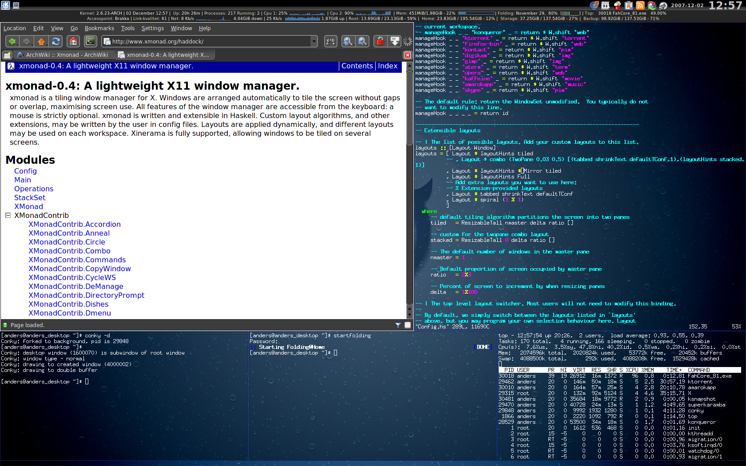Viewport: 746px width, 466px height.
Task: Open the Home page icon
Action: pyautogui.click(x=73, y=41)
